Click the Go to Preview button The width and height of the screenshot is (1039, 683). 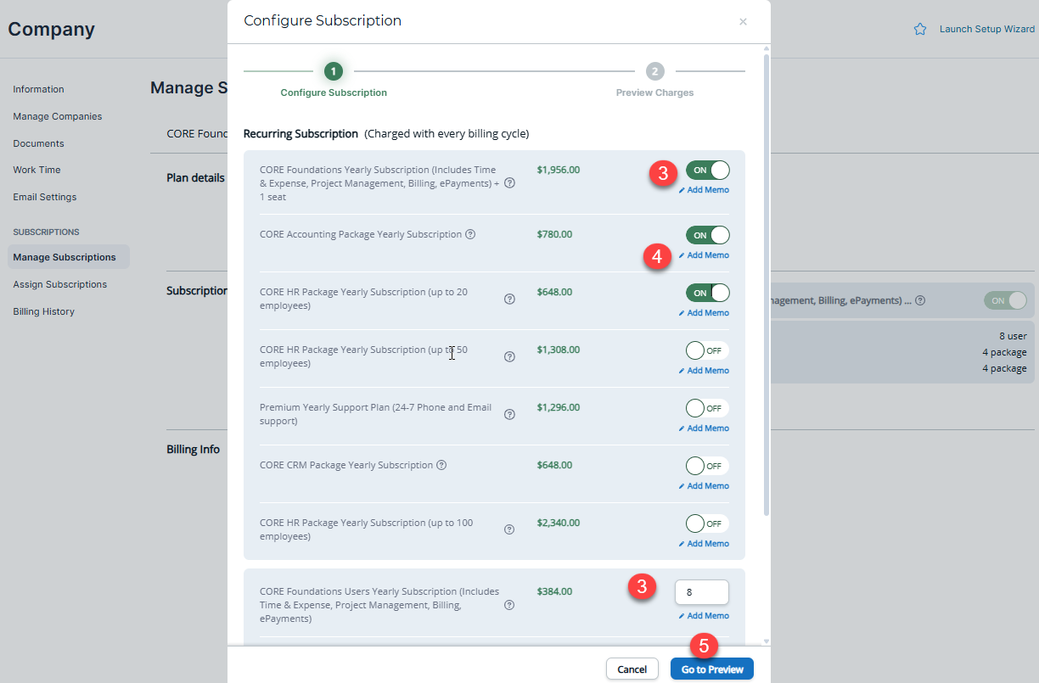711,669
